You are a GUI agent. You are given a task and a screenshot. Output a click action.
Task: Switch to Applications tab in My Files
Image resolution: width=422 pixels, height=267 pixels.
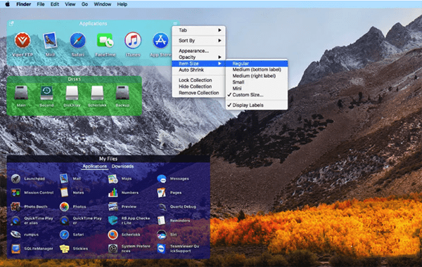click(94, 166)
